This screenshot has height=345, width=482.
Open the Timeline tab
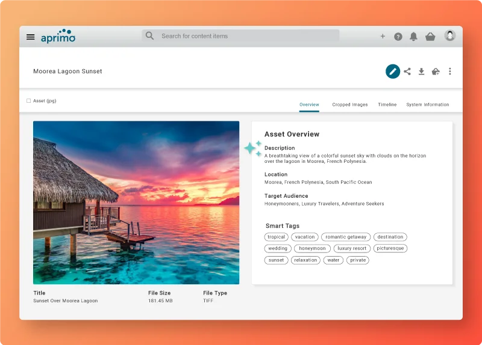pyautogui.click(x=387, y=105)
